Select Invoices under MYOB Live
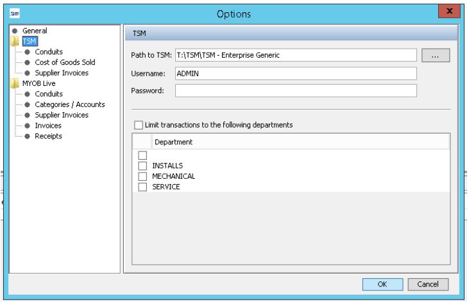The height and width of the screenshot is (302, 469). click(48, 126)
